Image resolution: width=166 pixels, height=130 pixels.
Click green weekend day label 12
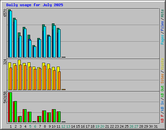(x=63, y=126)
